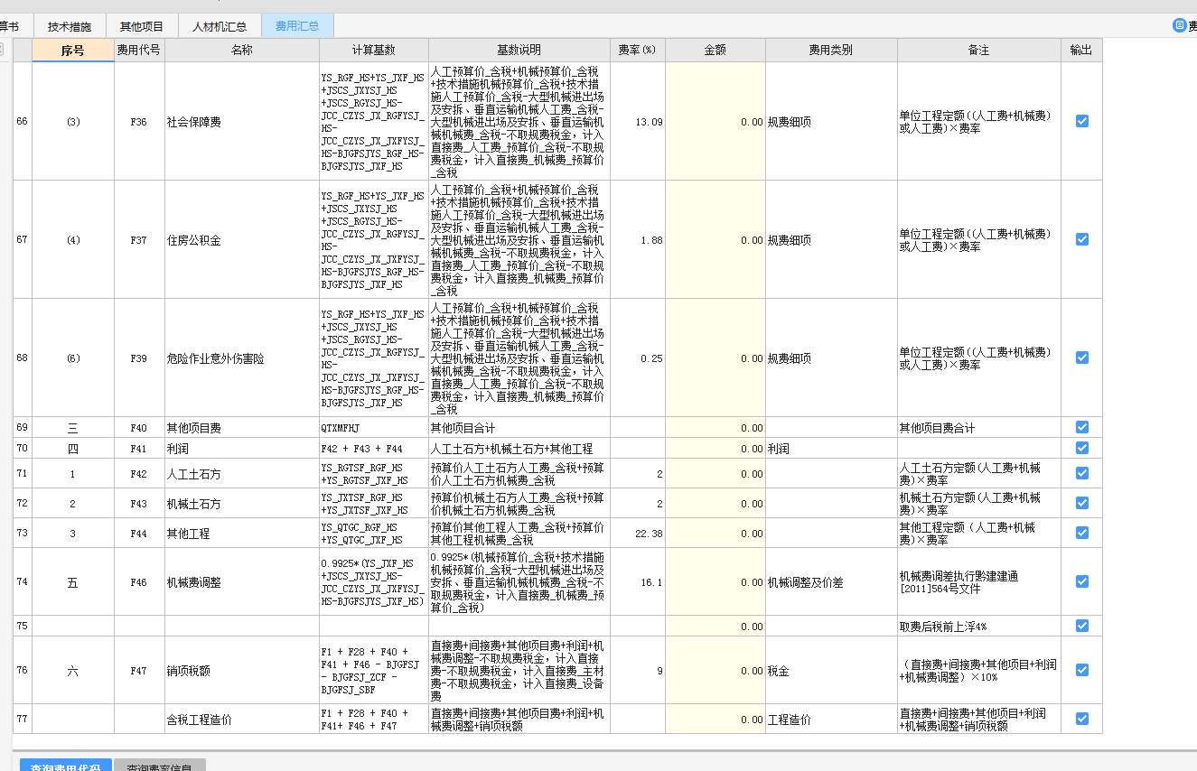The image size is (1197, 771).
Task: Click the 费用类别 column header
Action: (x=831, y=51)
